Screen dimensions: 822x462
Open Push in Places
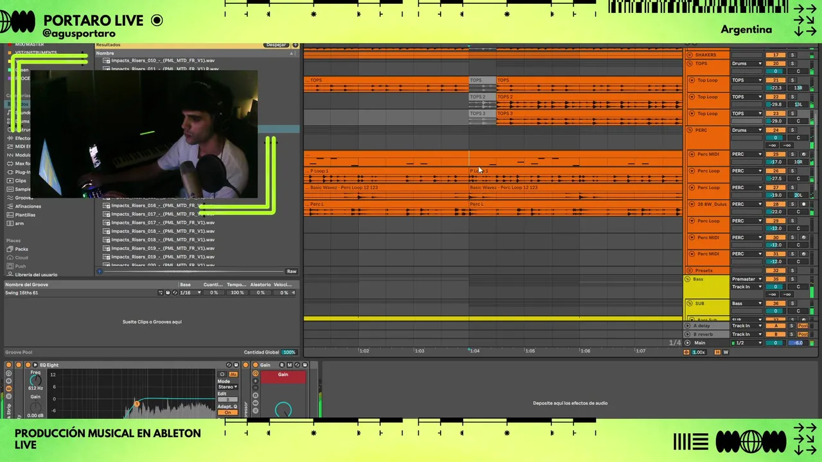21,266
